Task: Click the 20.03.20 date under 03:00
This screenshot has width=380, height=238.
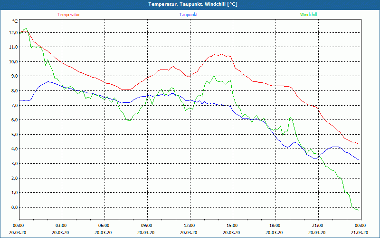Action: pos(60,232)
